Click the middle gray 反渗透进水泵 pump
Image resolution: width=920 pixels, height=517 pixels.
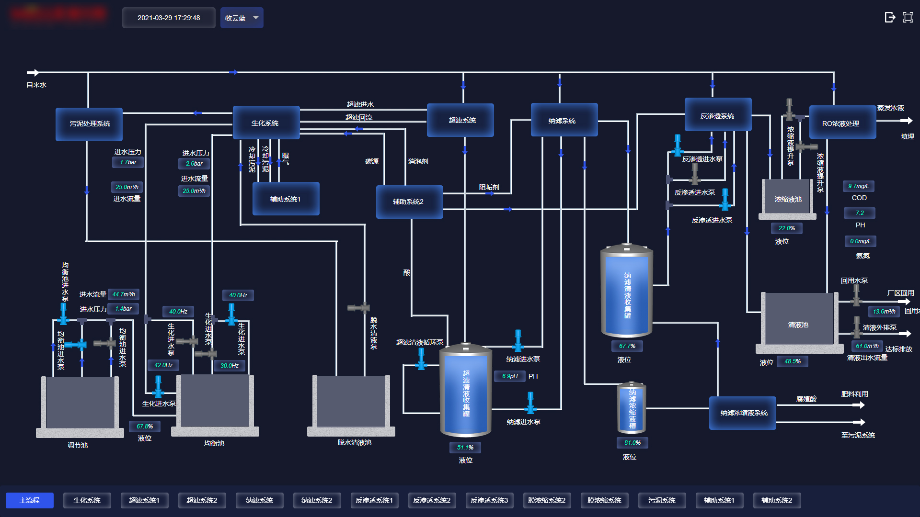(x=695, y=174)
